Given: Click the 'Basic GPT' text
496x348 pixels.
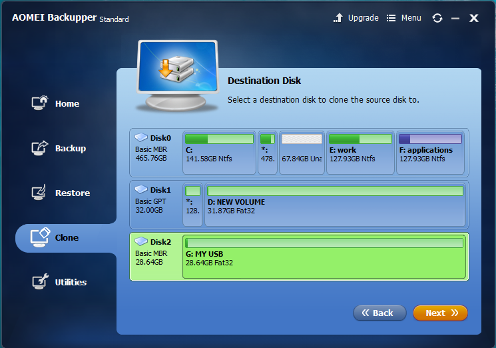Looking at the screenshot, I should pyautogui.click(x=150, y=201).
